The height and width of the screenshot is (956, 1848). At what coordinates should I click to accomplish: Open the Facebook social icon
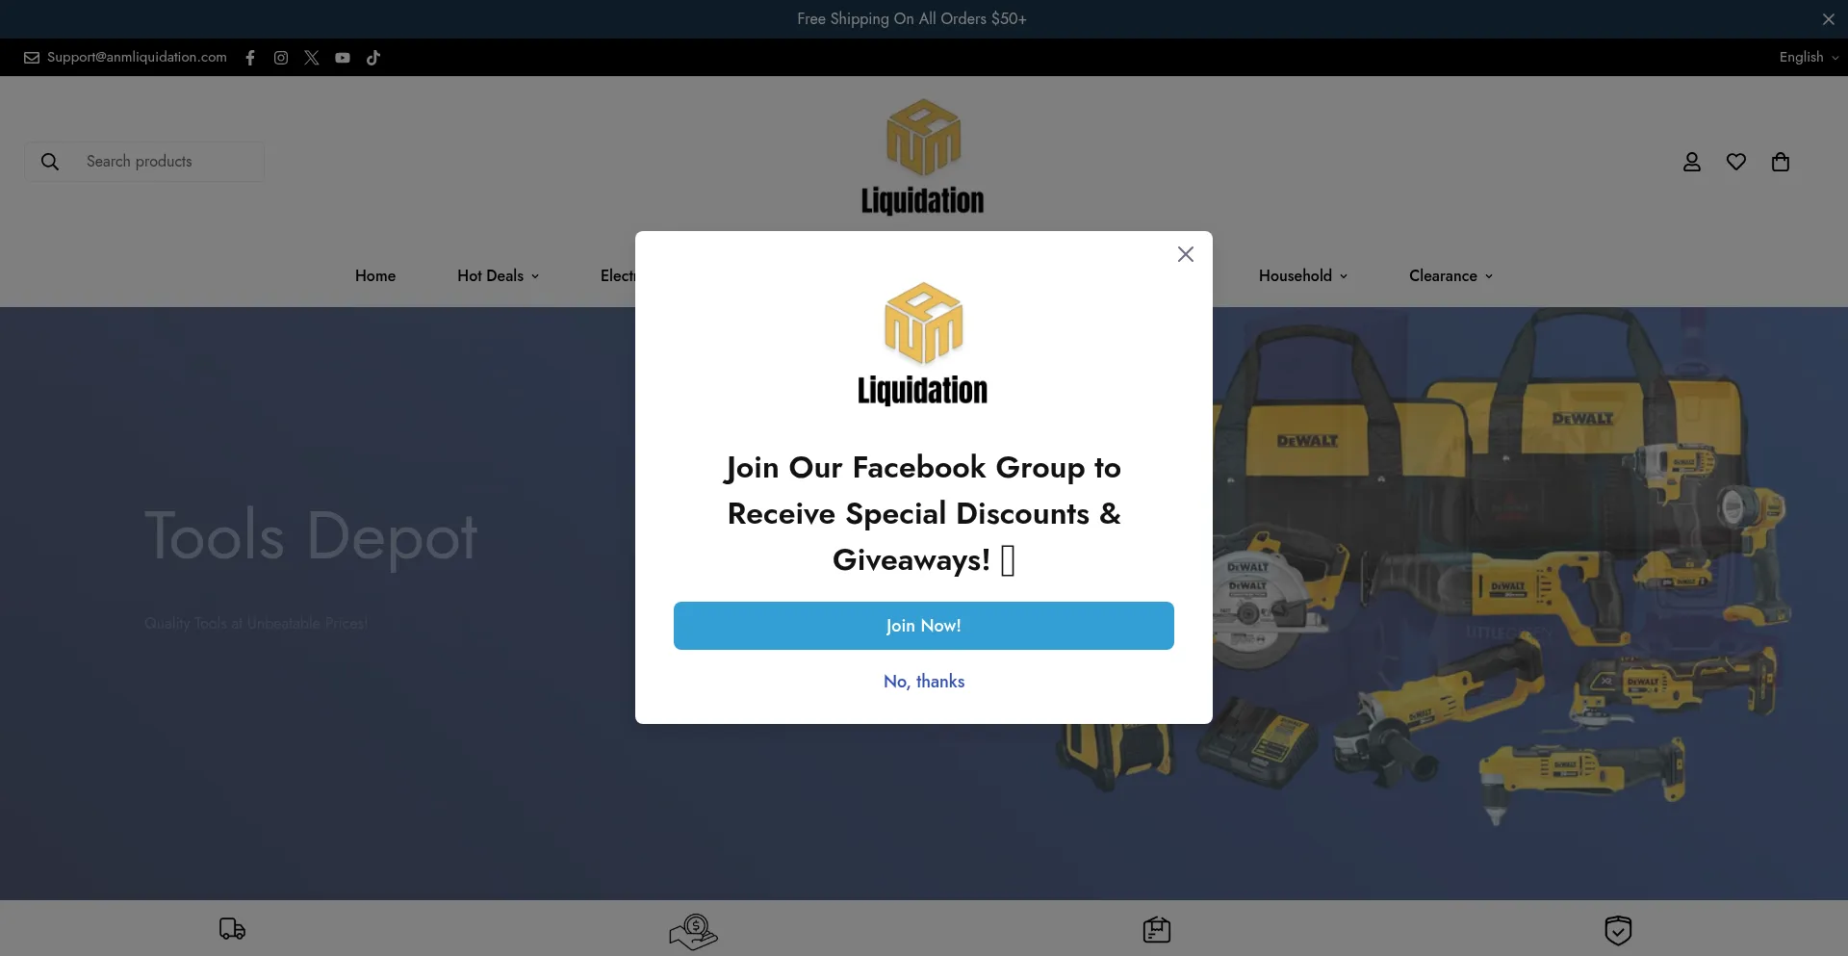click(x=250, y=58)
